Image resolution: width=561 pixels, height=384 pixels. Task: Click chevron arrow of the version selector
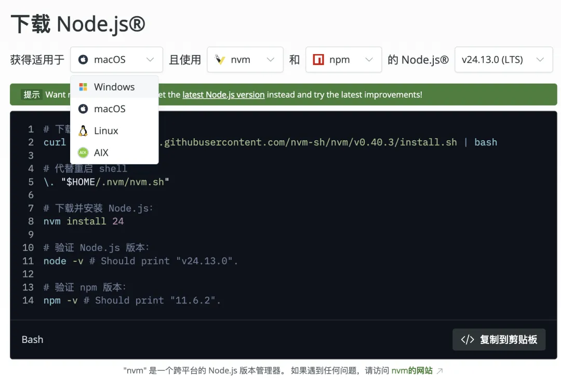point(540,60)
